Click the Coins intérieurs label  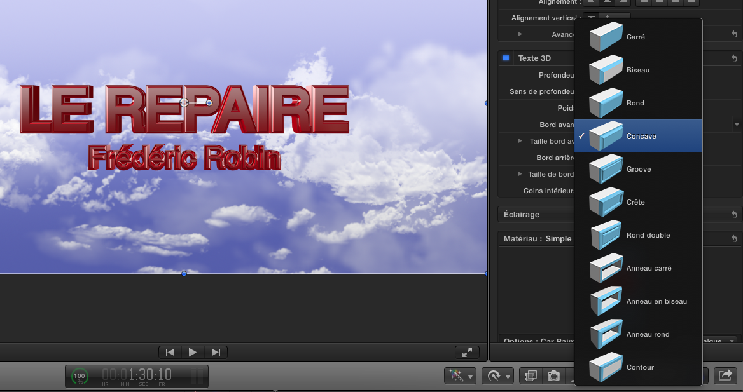click(x=548, y=191)
